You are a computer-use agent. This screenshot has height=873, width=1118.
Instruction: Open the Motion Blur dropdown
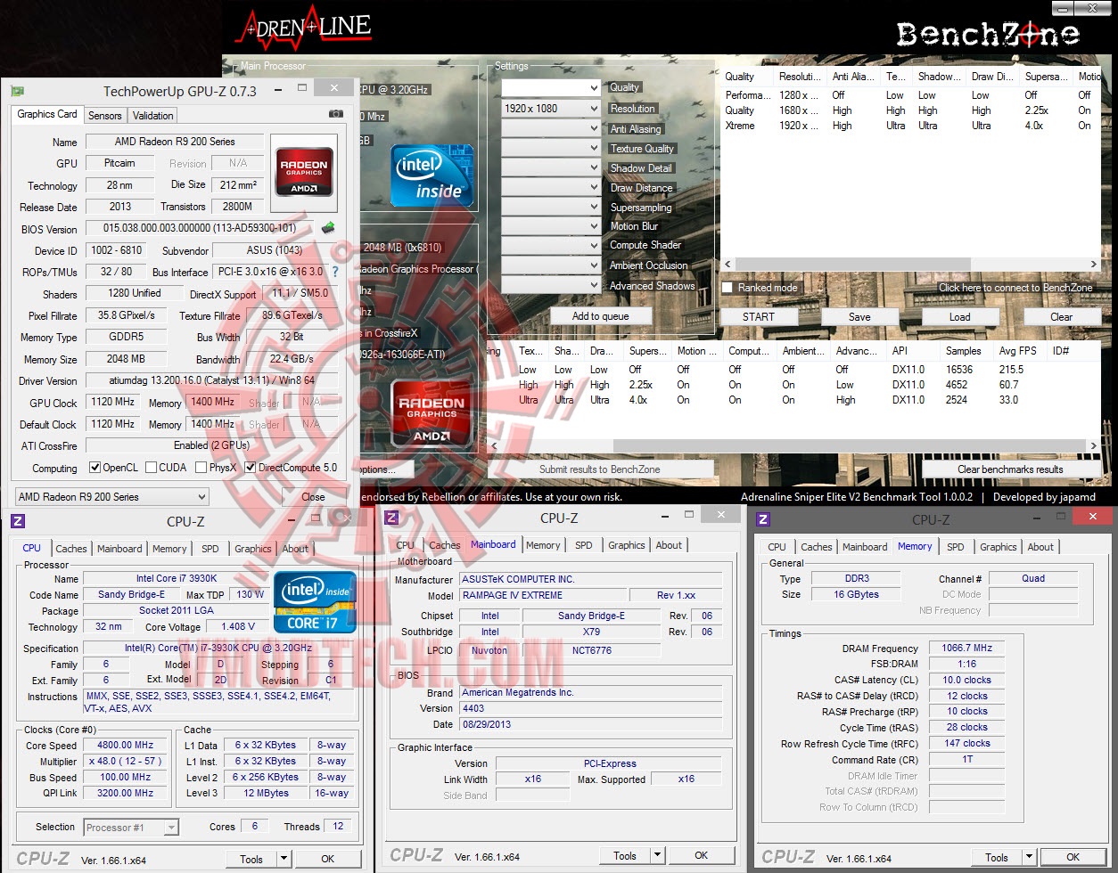point(550,226)
